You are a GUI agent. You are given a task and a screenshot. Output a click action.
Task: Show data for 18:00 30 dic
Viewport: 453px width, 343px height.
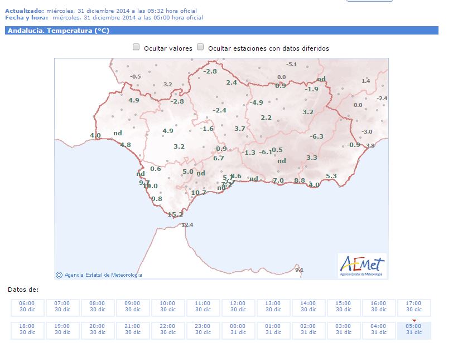27,329
